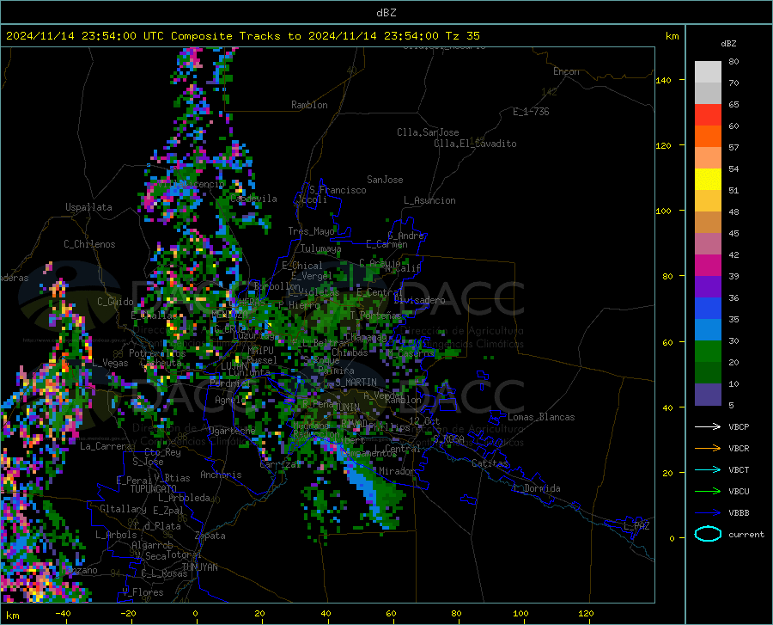Click the 'Uspallata' map label
Viewport: 773px width, 625px height.
pyautogui.click(x=88, y=207)
